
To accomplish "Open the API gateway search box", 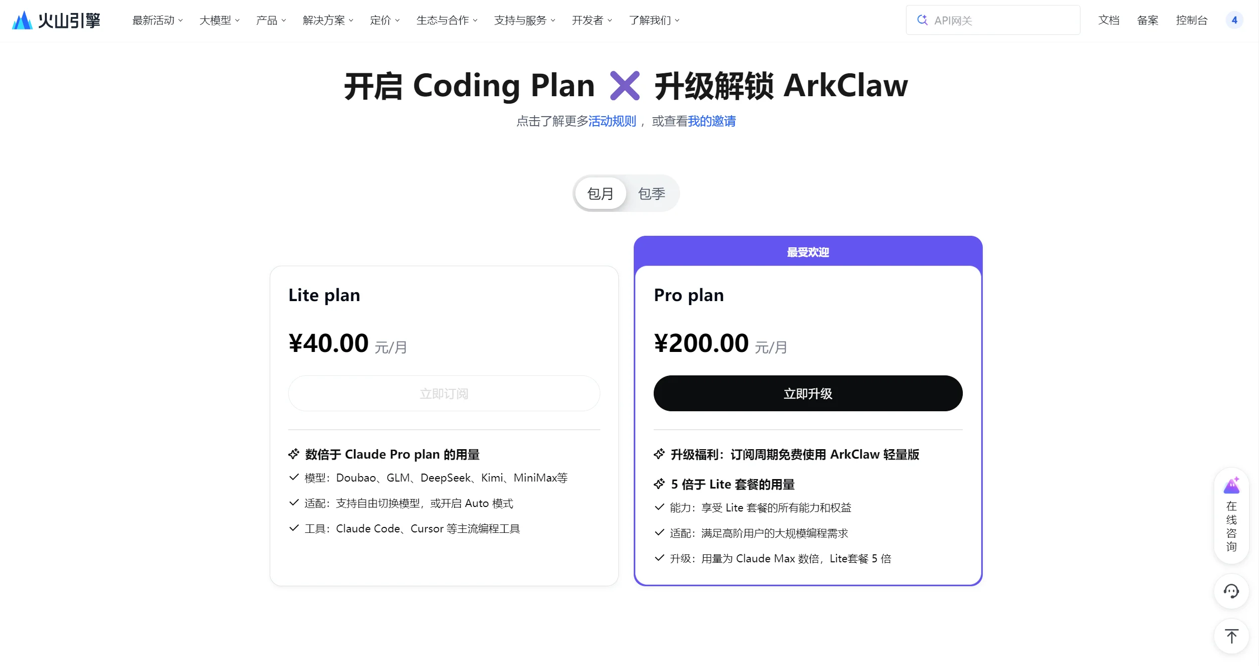I will [x=992, y=20].
